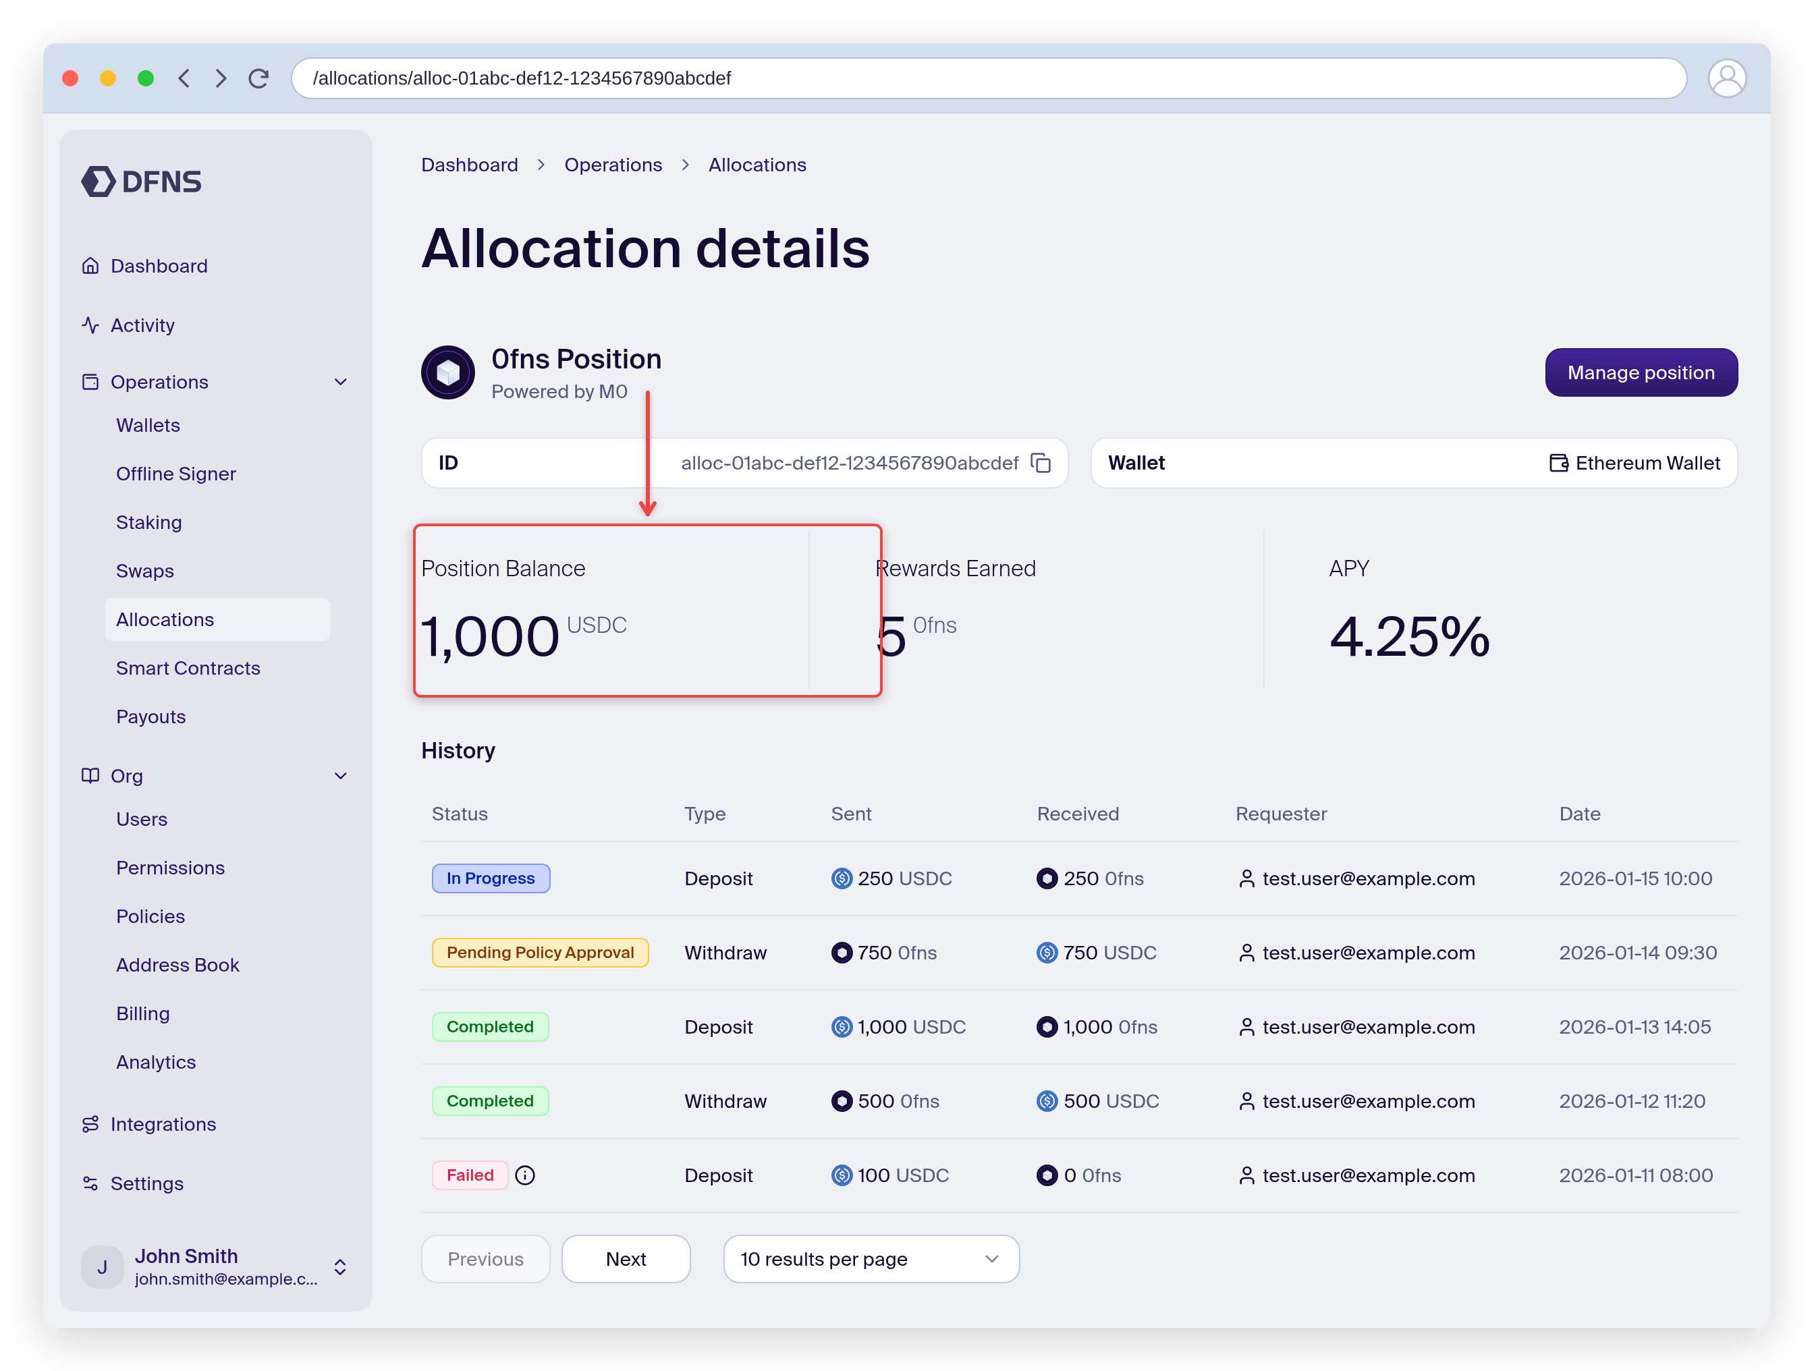Click the Previous pagination button

click(485, 1259)
